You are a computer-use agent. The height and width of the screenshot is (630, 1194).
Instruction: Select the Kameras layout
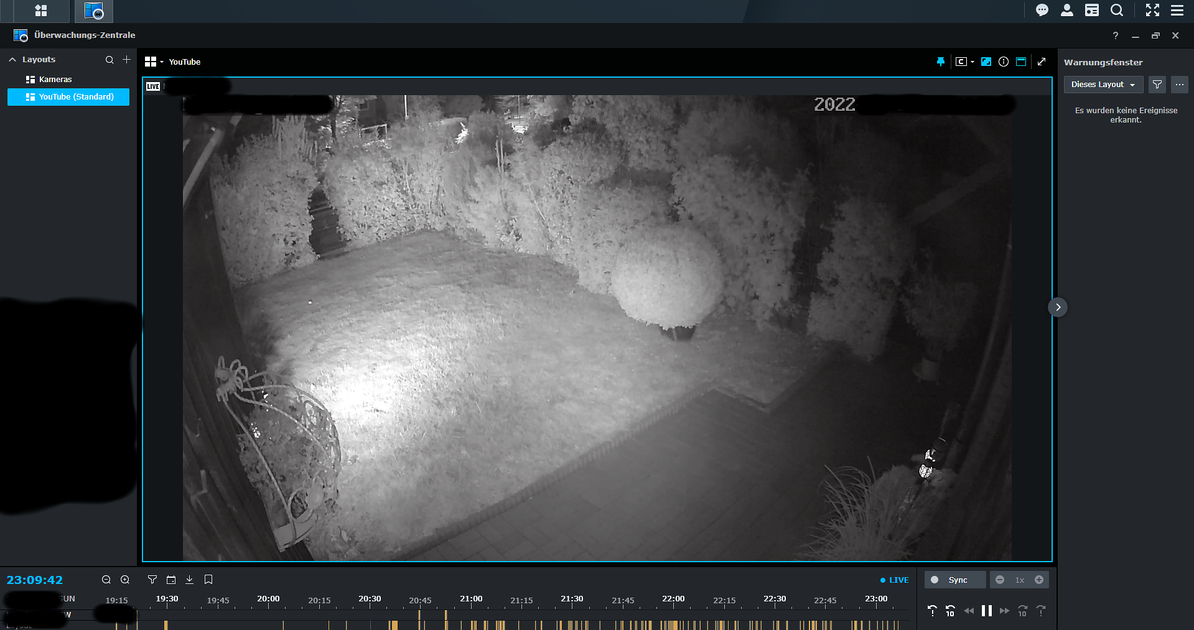pos(55,80)
